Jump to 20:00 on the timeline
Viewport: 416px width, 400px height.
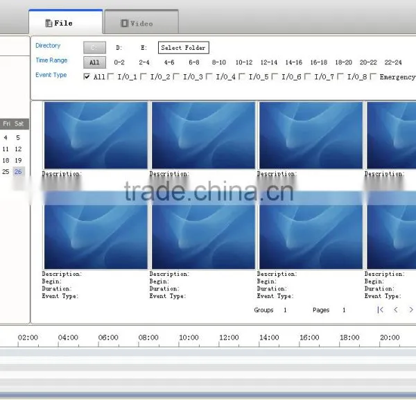(390, 338)
